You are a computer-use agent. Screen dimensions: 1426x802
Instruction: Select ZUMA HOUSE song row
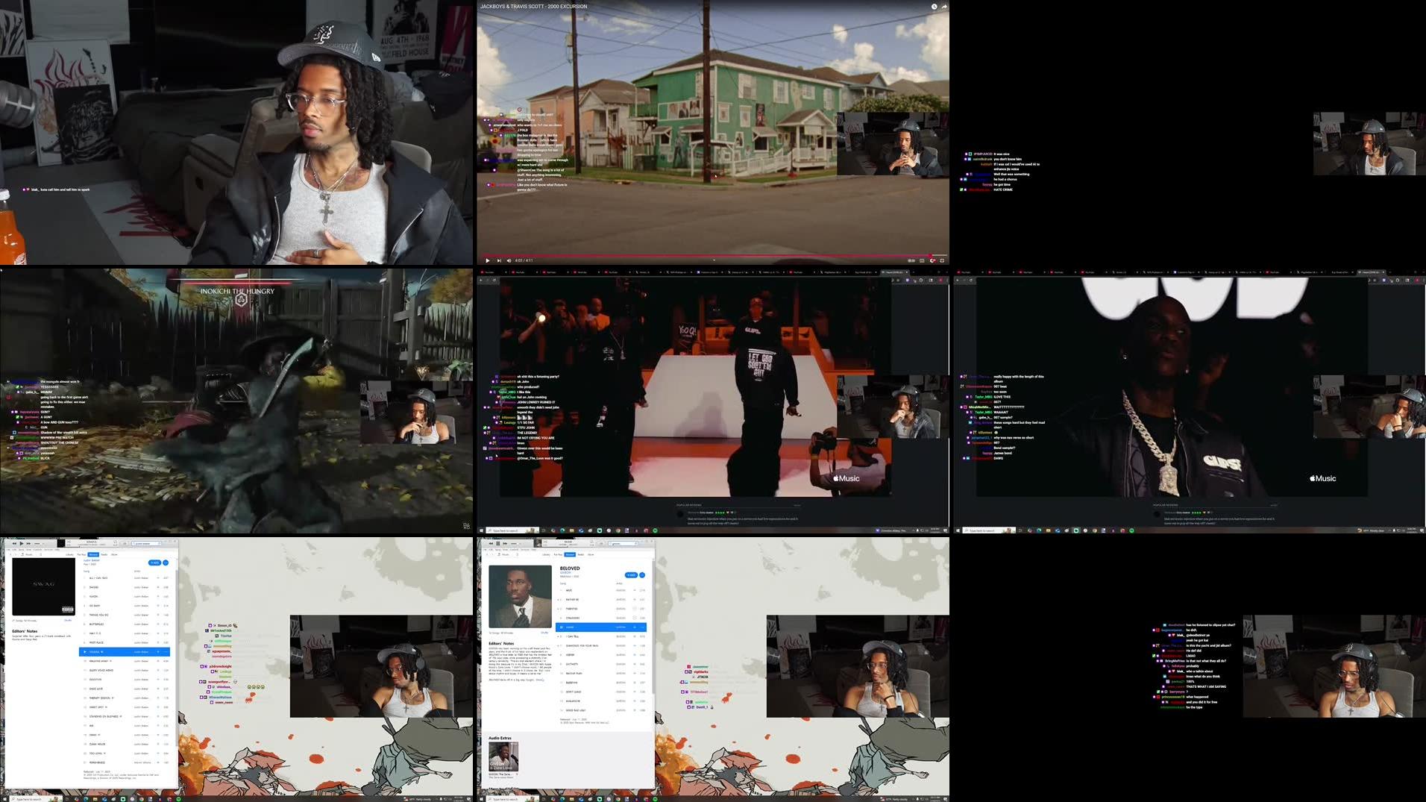click(x=125, y=744)
